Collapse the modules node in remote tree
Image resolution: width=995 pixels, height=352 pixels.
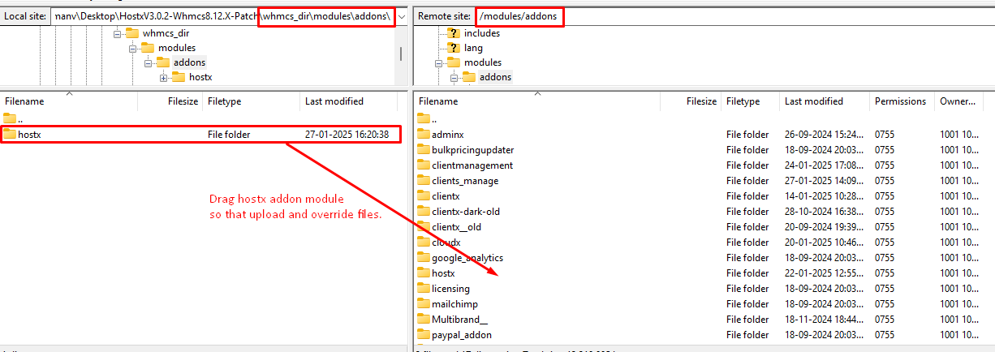point(439,63)
